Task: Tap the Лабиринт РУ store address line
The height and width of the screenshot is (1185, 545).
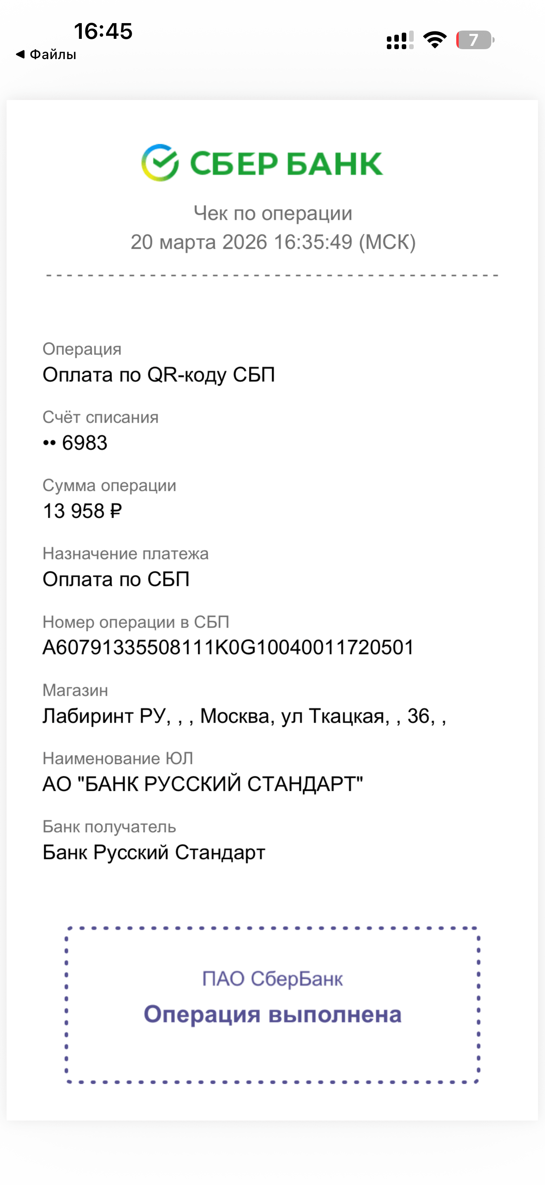Action: pyautogui.click(x=244, y=716)
